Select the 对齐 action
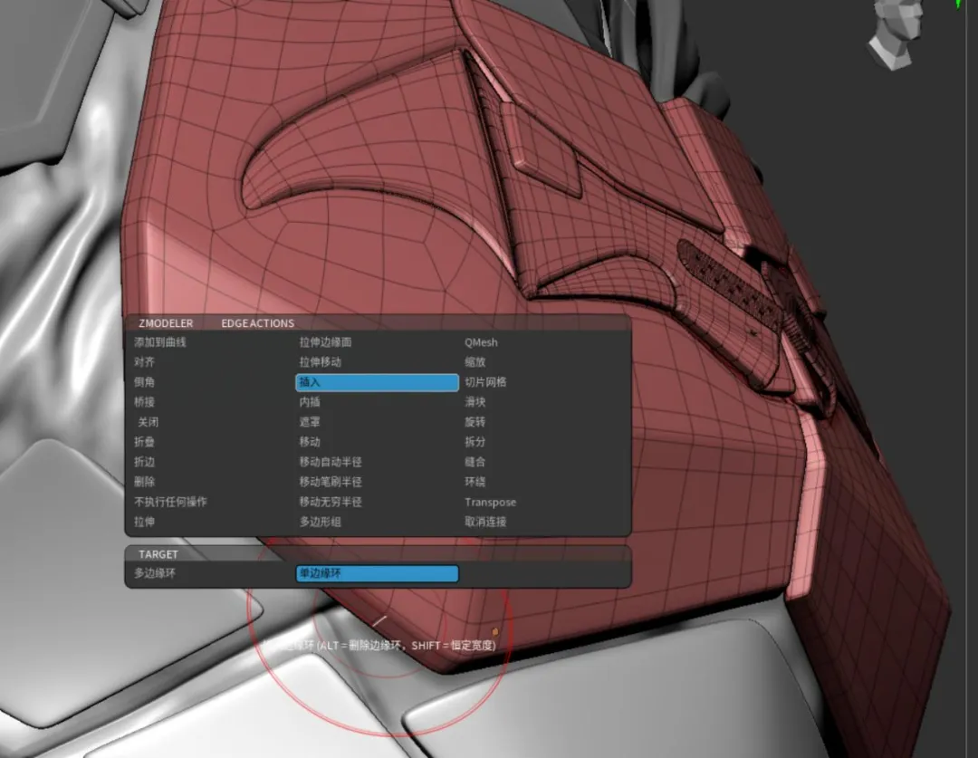Viewport: 978px width, 758px height. coord(144,362)
